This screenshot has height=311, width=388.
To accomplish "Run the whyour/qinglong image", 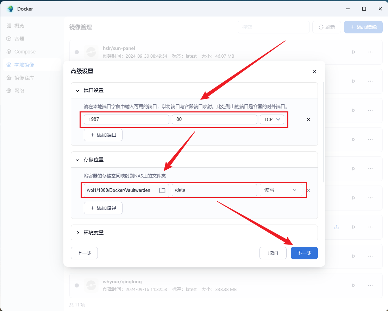I will coord(353,285).
